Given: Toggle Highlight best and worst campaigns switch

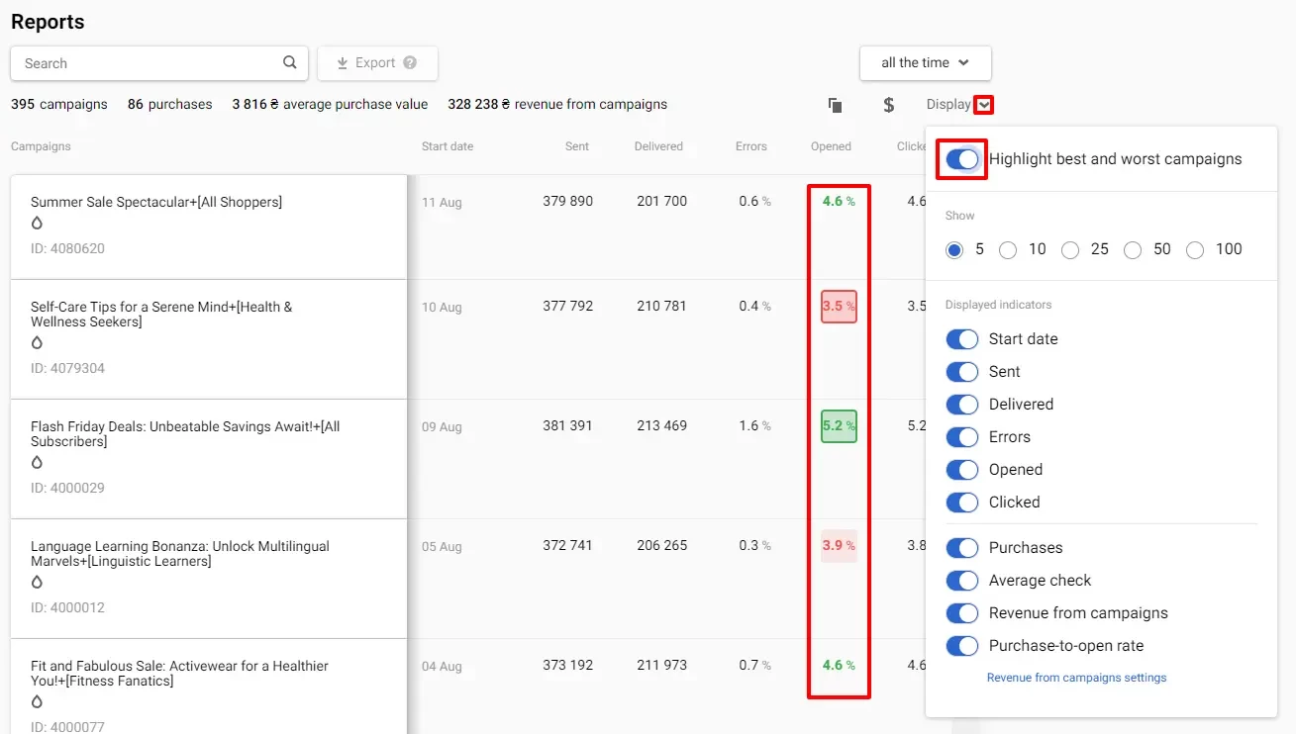Looking at the screenshot, I should 961,159.
